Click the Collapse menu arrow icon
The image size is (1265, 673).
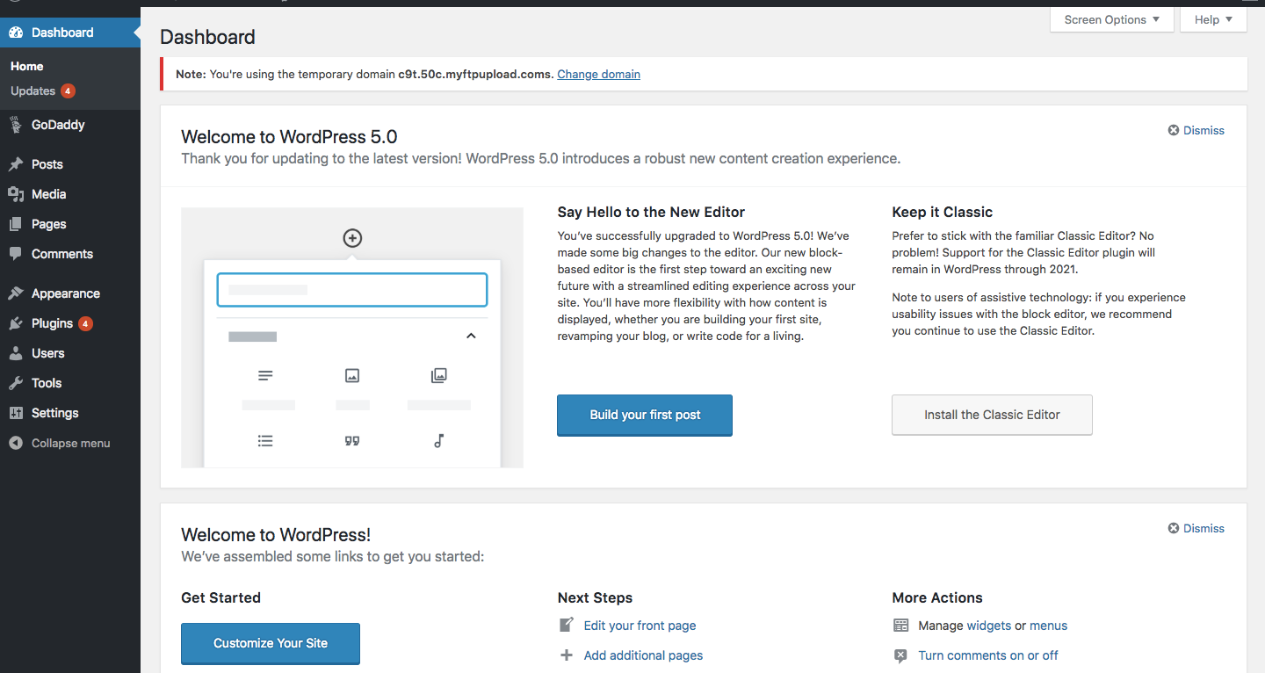(x=16, y=443)
